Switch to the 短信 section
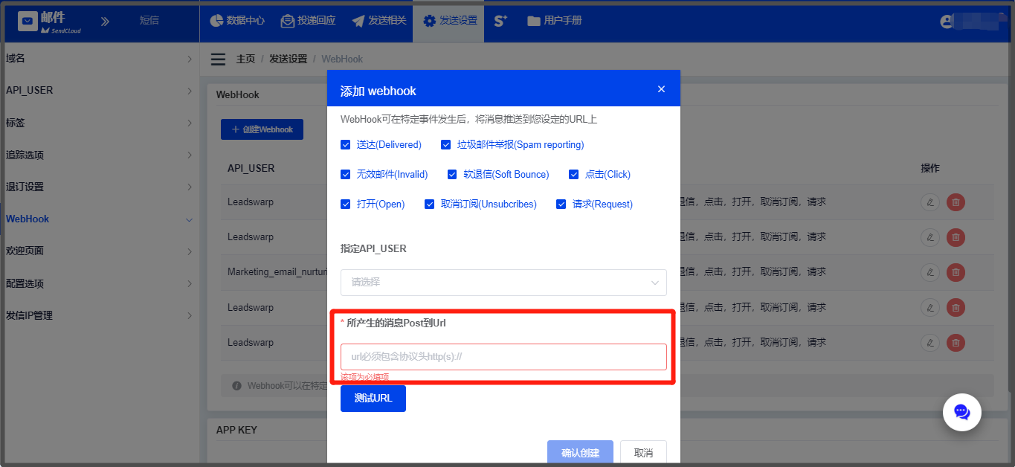 pos(149,21)
